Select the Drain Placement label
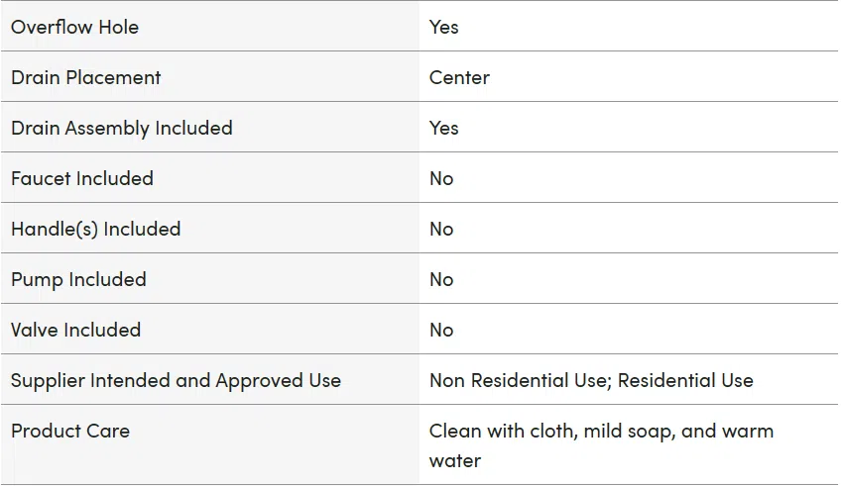Viewport: 841px width, 486px height. (86, 77)
